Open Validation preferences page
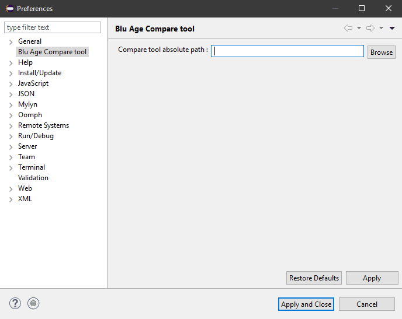 pos(33,178)
